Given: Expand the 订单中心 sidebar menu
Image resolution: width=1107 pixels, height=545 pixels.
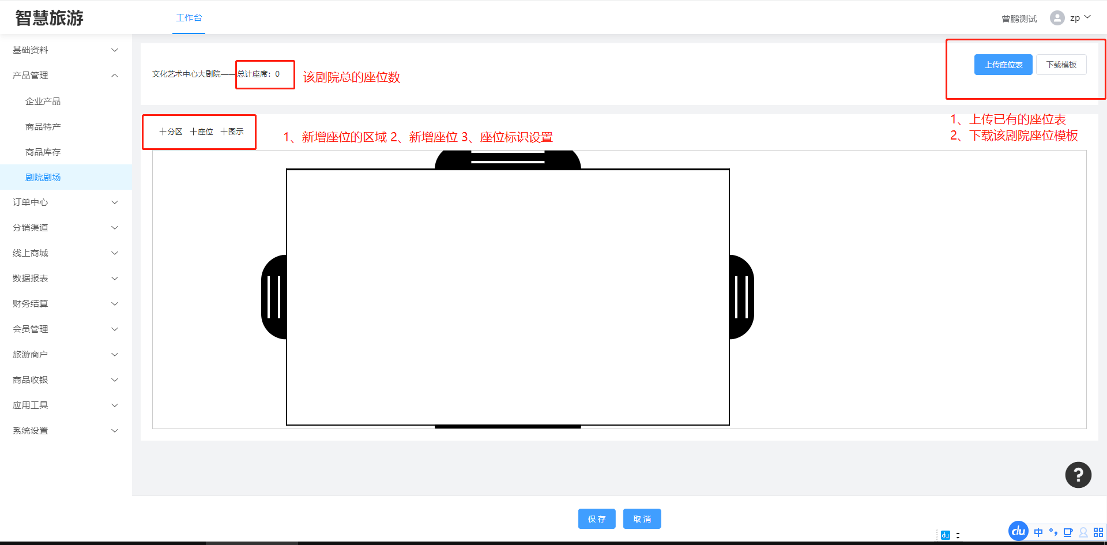Looking at the screenshot, I should point(65,202).
